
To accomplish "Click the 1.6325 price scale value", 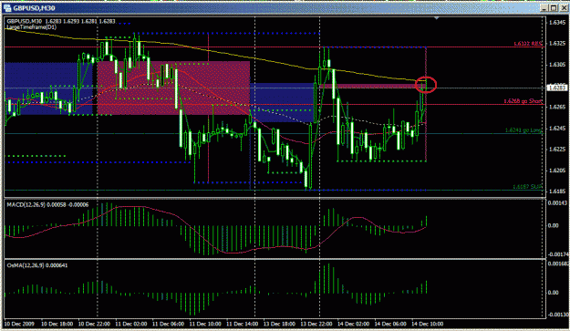I will click(x=557, y=43).
